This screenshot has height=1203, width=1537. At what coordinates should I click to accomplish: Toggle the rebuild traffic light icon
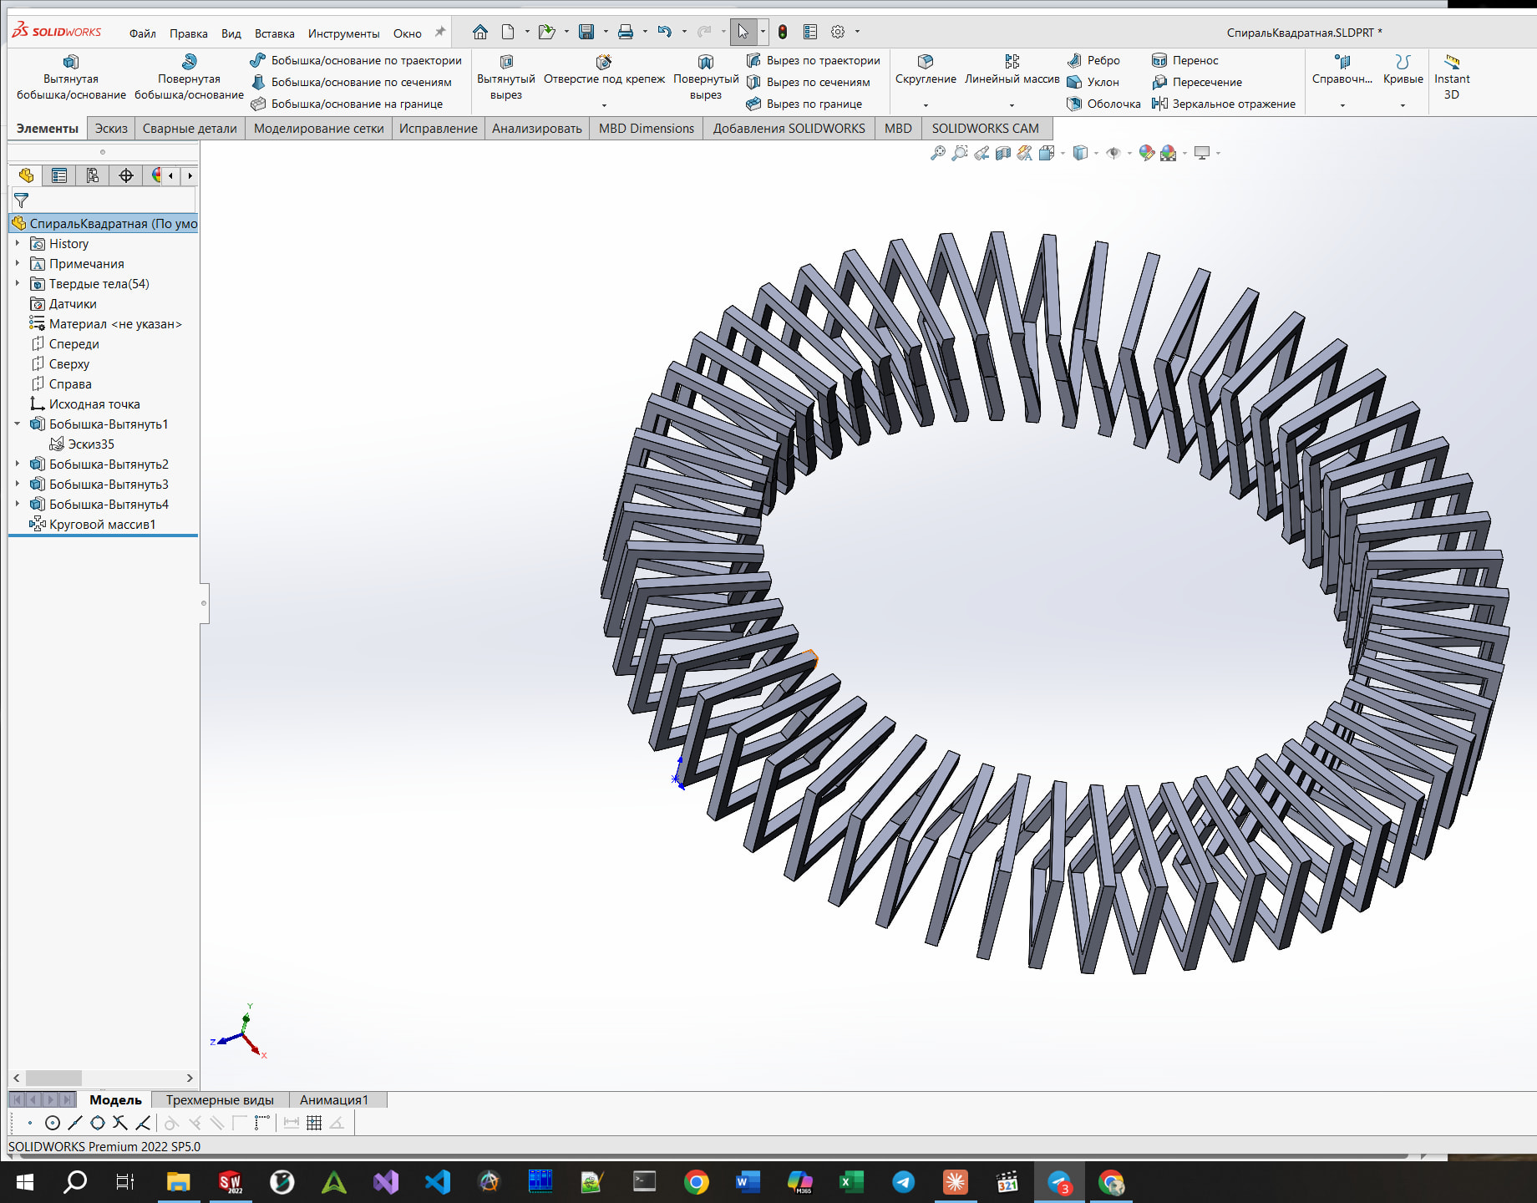[x=783, y=32]
